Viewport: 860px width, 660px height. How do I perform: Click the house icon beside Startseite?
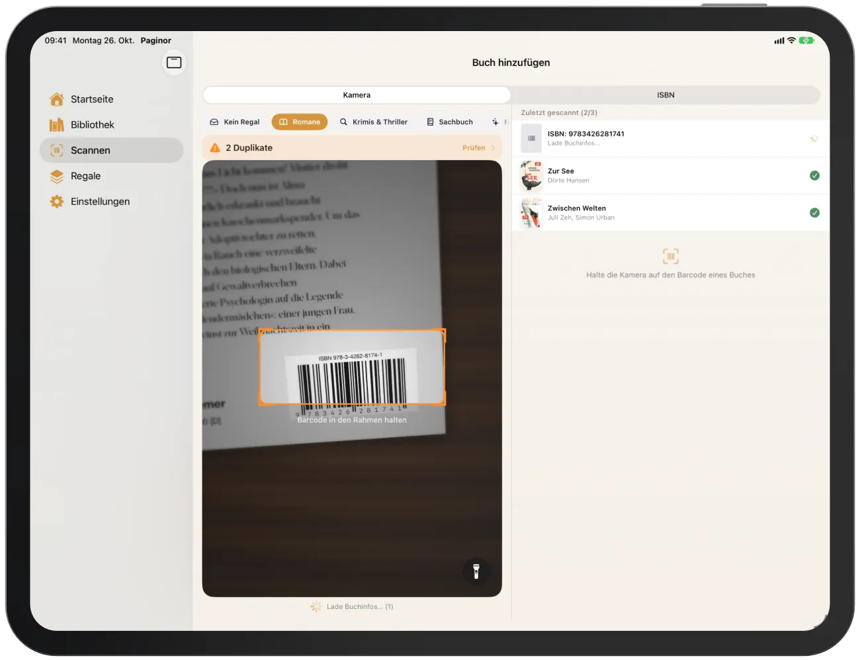57,99
